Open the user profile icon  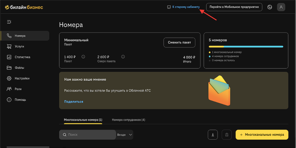tap(281, 7)
